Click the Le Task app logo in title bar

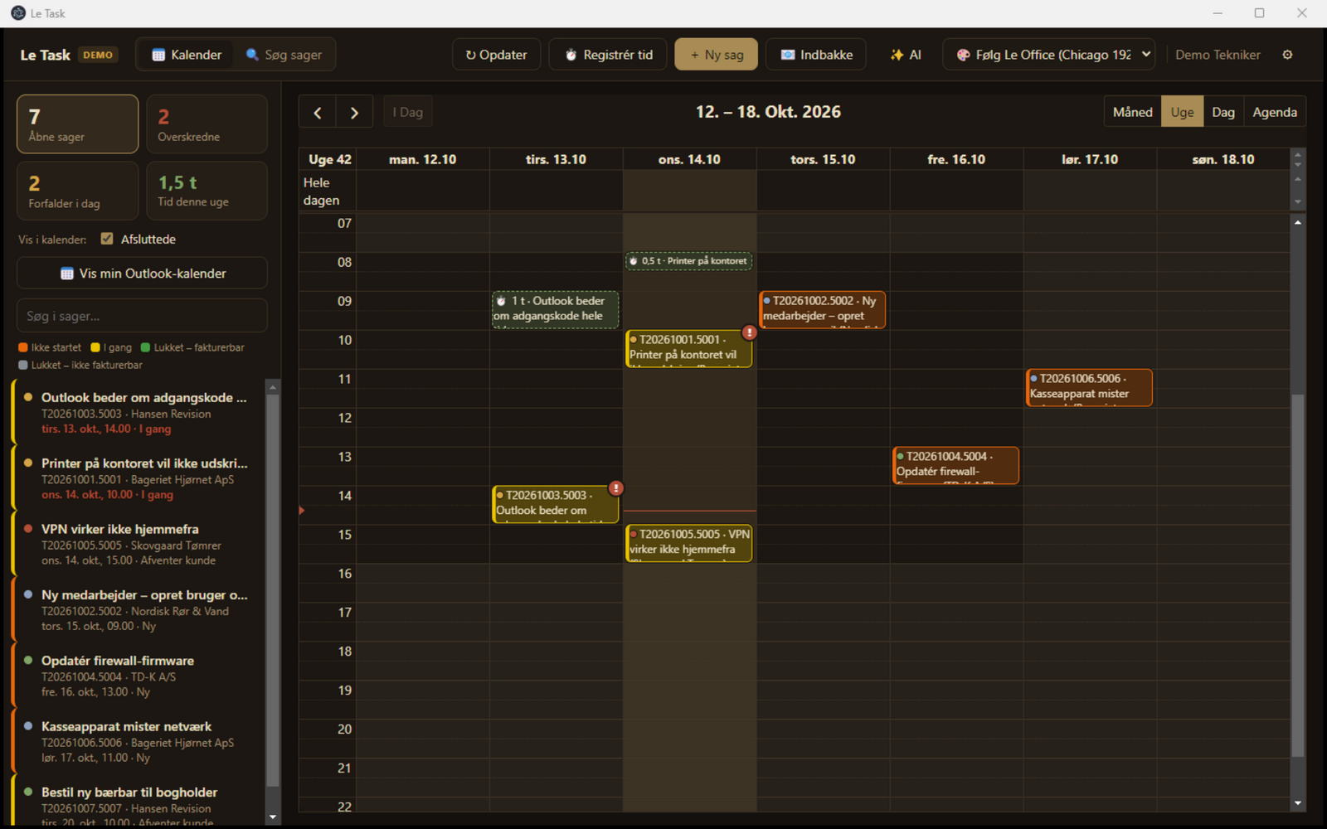[x=18, y=12]
